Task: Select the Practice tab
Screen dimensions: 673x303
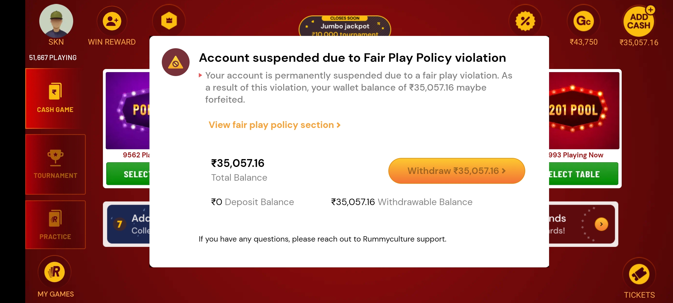Action: [x=55, y=225]
